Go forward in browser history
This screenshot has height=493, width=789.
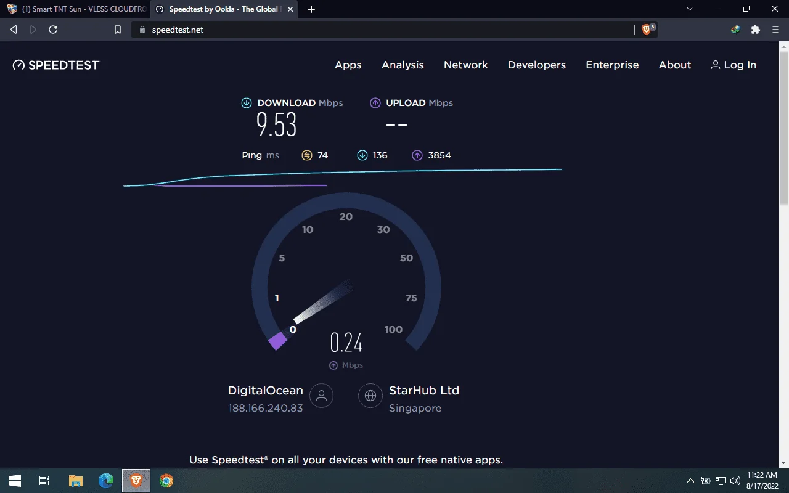[33, 30]
